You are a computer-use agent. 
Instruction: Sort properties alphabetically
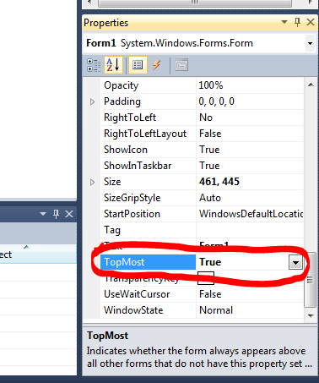[x=113, y=65]
